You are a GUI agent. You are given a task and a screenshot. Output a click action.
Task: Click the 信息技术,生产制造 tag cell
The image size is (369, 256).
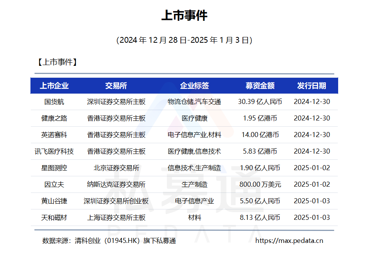coord(194,168)
